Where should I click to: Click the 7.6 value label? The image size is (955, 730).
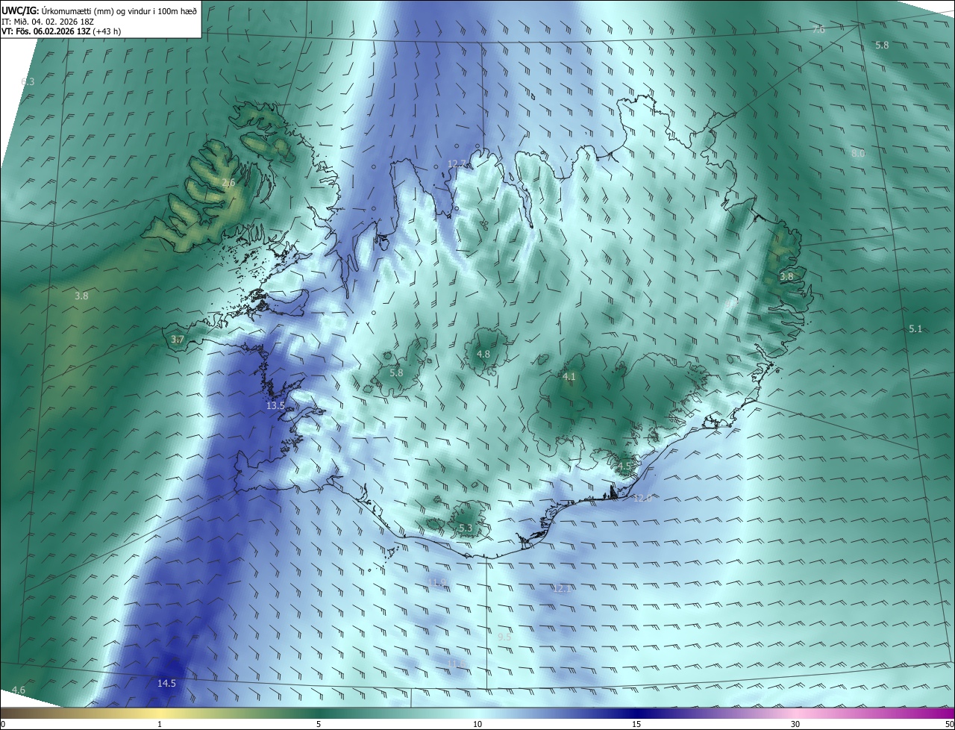point(818,29)
